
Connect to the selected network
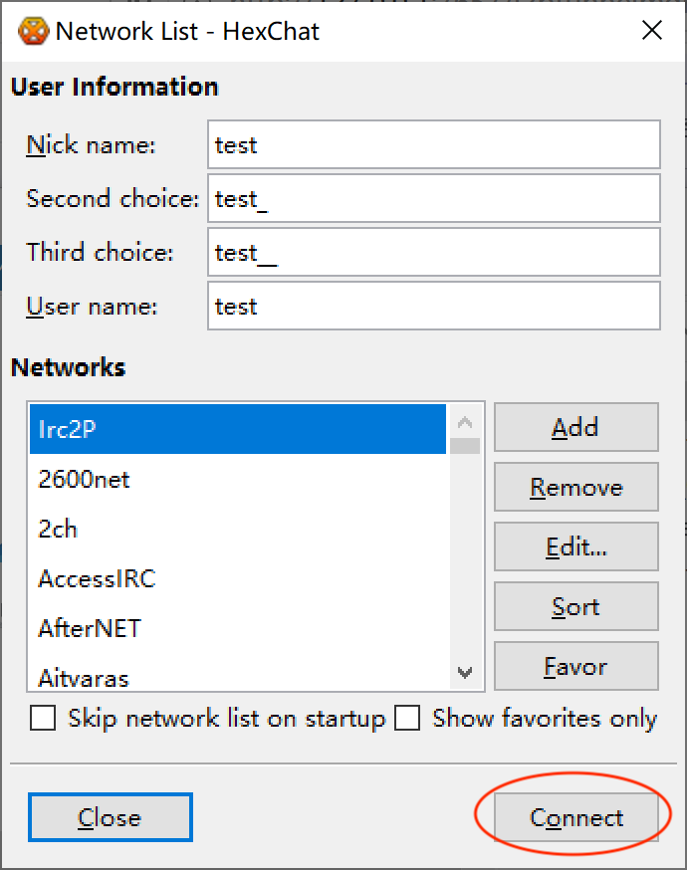(575, 818)
